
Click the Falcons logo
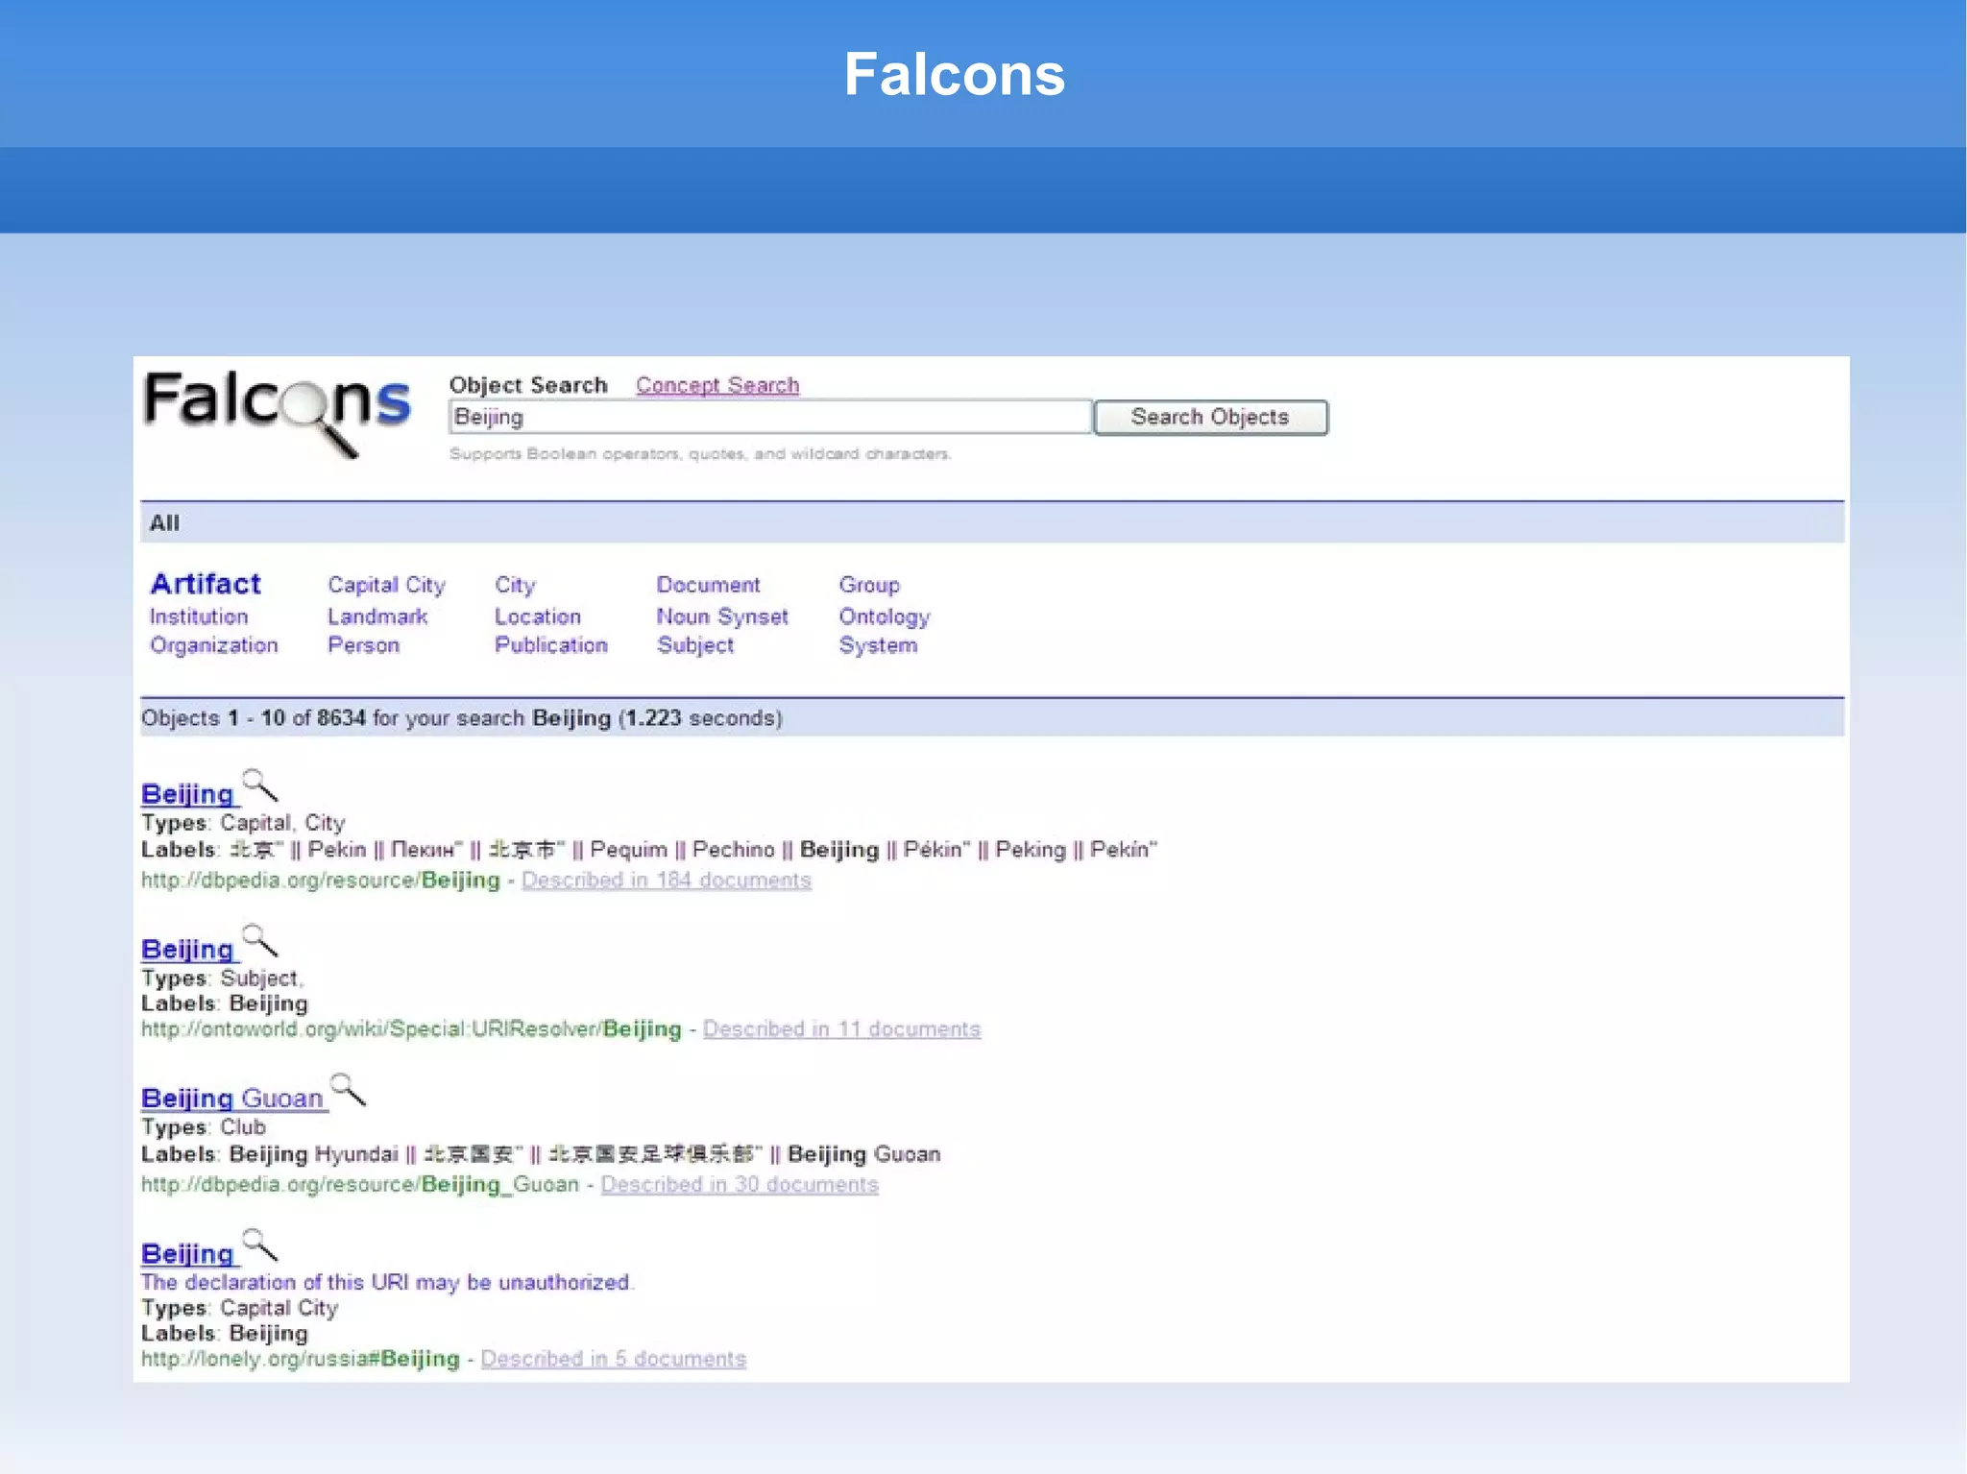pyautogui.click(x=278, y=413)
